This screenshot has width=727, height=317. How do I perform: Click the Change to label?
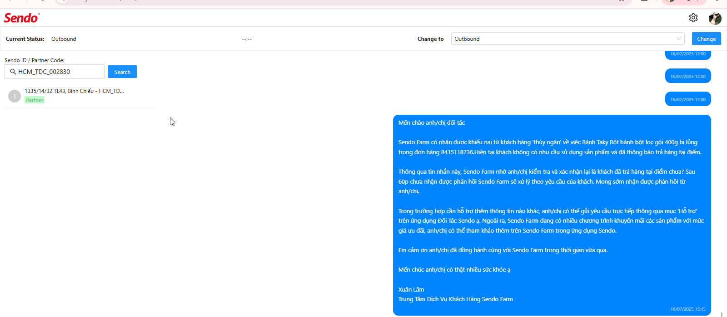point(430,39)
